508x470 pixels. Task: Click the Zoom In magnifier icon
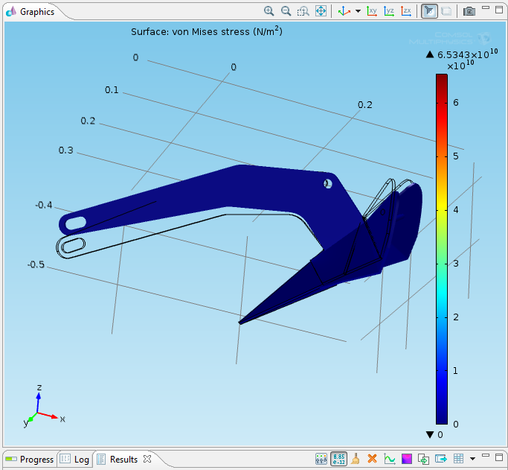click(269, 11)
